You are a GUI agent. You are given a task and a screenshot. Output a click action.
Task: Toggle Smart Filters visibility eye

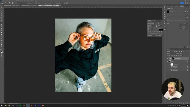[170, 64]
